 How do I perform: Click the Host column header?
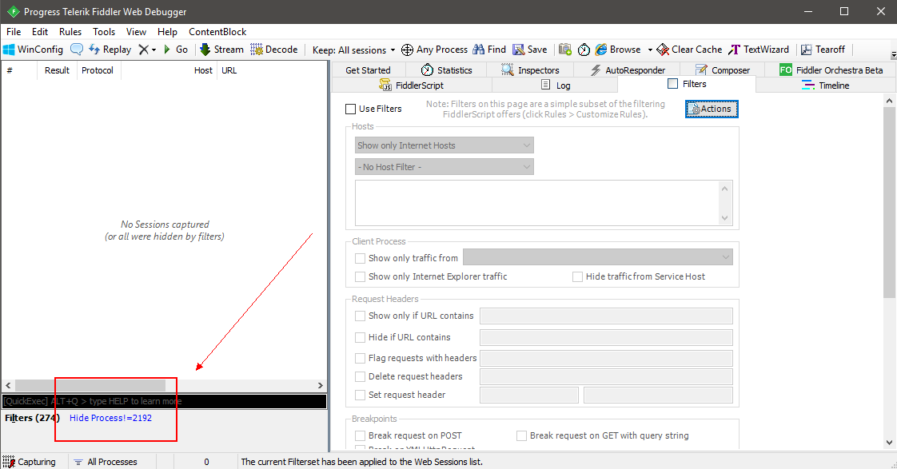(x=203, y=70)
